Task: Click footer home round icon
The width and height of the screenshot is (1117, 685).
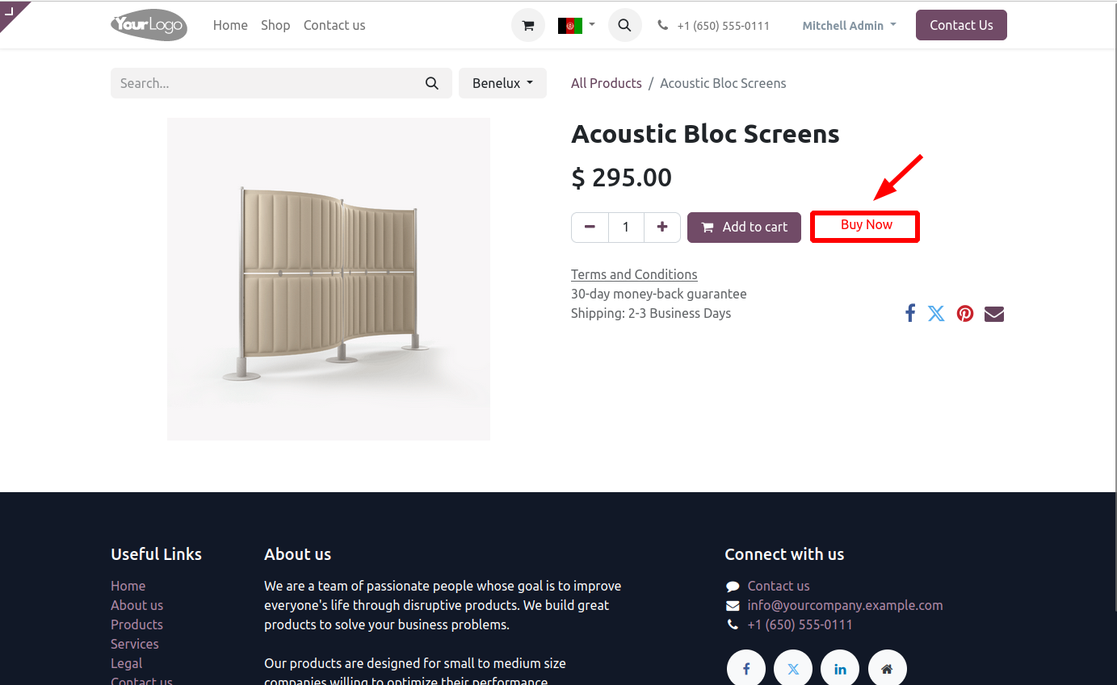Action: pos(887,669)
